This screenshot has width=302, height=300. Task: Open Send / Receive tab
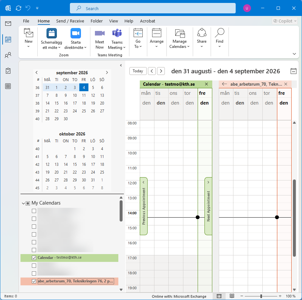point(70,21)
